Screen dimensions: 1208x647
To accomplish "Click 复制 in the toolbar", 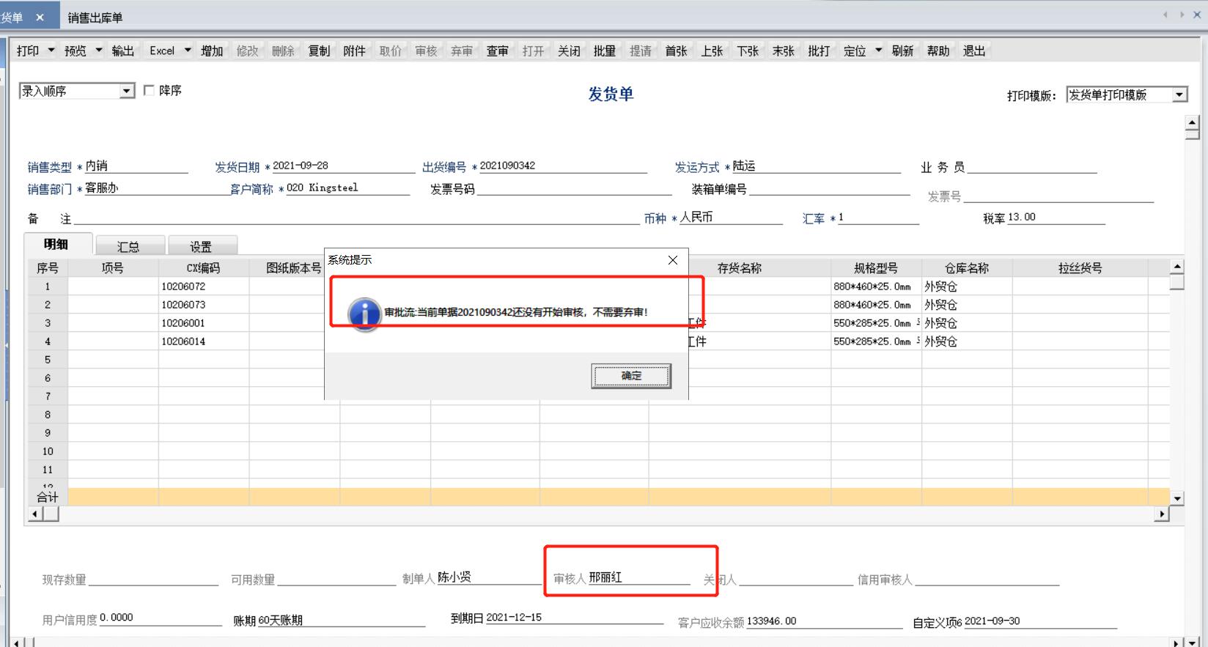I will [319, 51].
